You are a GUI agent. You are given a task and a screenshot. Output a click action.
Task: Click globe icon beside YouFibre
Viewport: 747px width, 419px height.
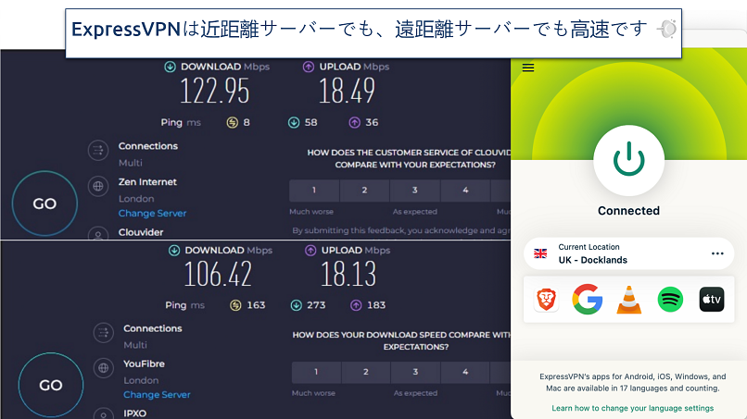pos(104,367)
